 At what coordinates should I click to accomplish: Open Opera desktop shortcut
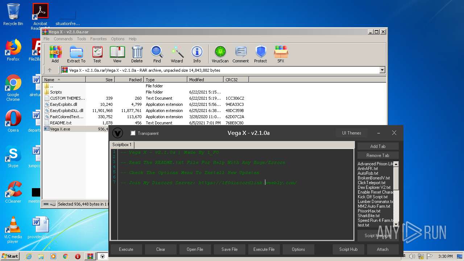point(13,121)
